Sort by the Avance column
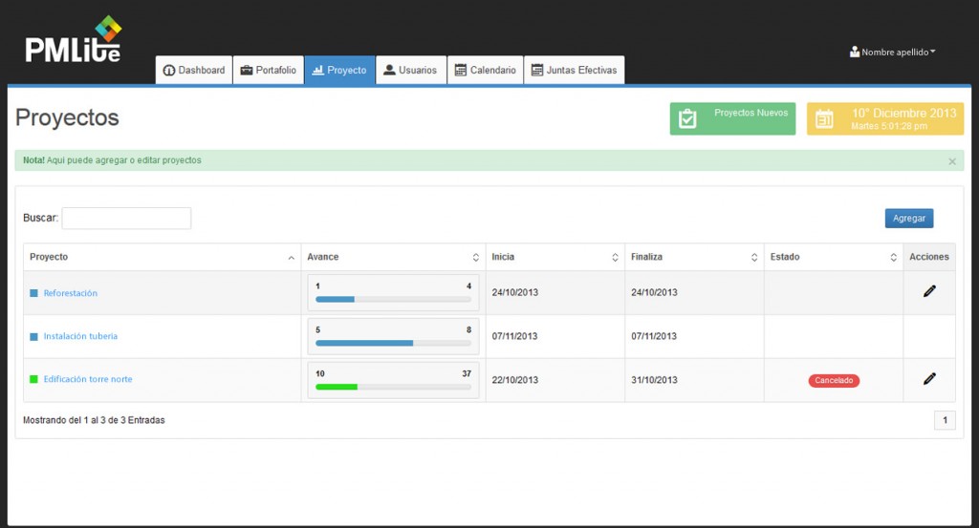979x528 pixels. (x=393, y=257)
